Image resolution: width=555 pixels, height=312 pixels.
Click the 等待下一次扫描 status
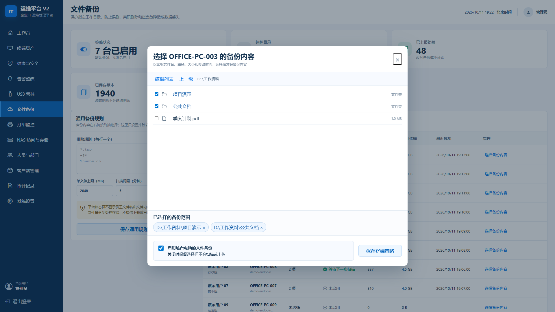339,269
